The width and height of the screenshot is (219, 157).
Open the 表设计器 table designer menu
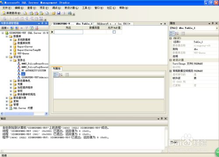71,8
